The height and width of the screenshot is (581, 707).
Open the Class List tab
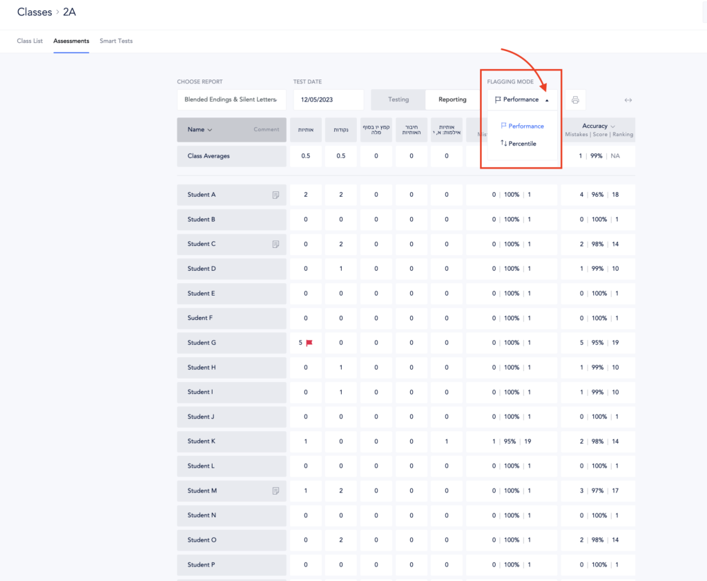click(30, 41)
